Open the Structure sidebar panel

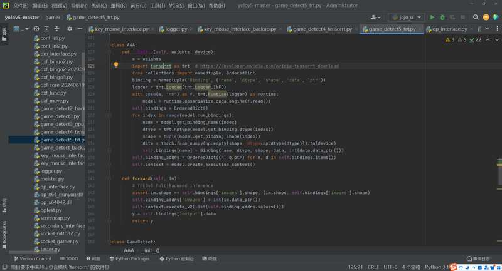pos(4,205)
